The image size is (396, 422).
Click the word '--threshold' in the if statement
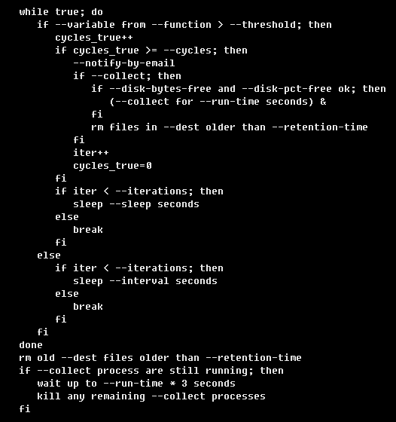click(x=263, y=25)
